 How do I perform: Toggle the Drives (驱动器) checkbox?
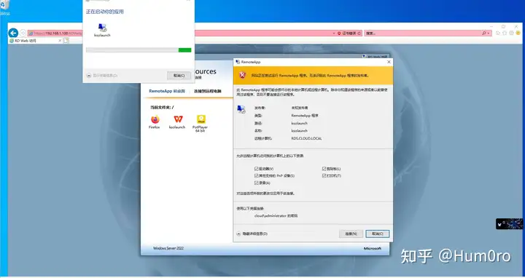pos(257,169)
